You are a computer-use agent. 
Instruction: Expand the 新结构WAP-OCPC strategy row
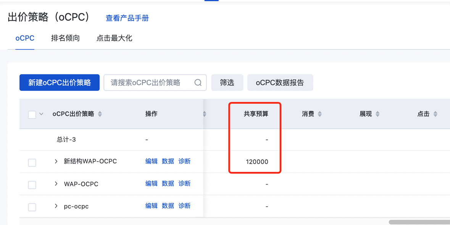coord(56,161)
